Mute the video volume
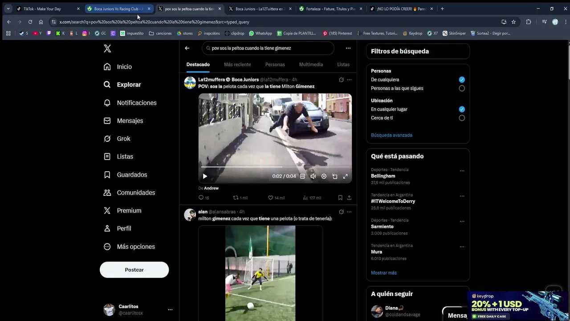Viewport: 570px width, 321px height. 313,176
